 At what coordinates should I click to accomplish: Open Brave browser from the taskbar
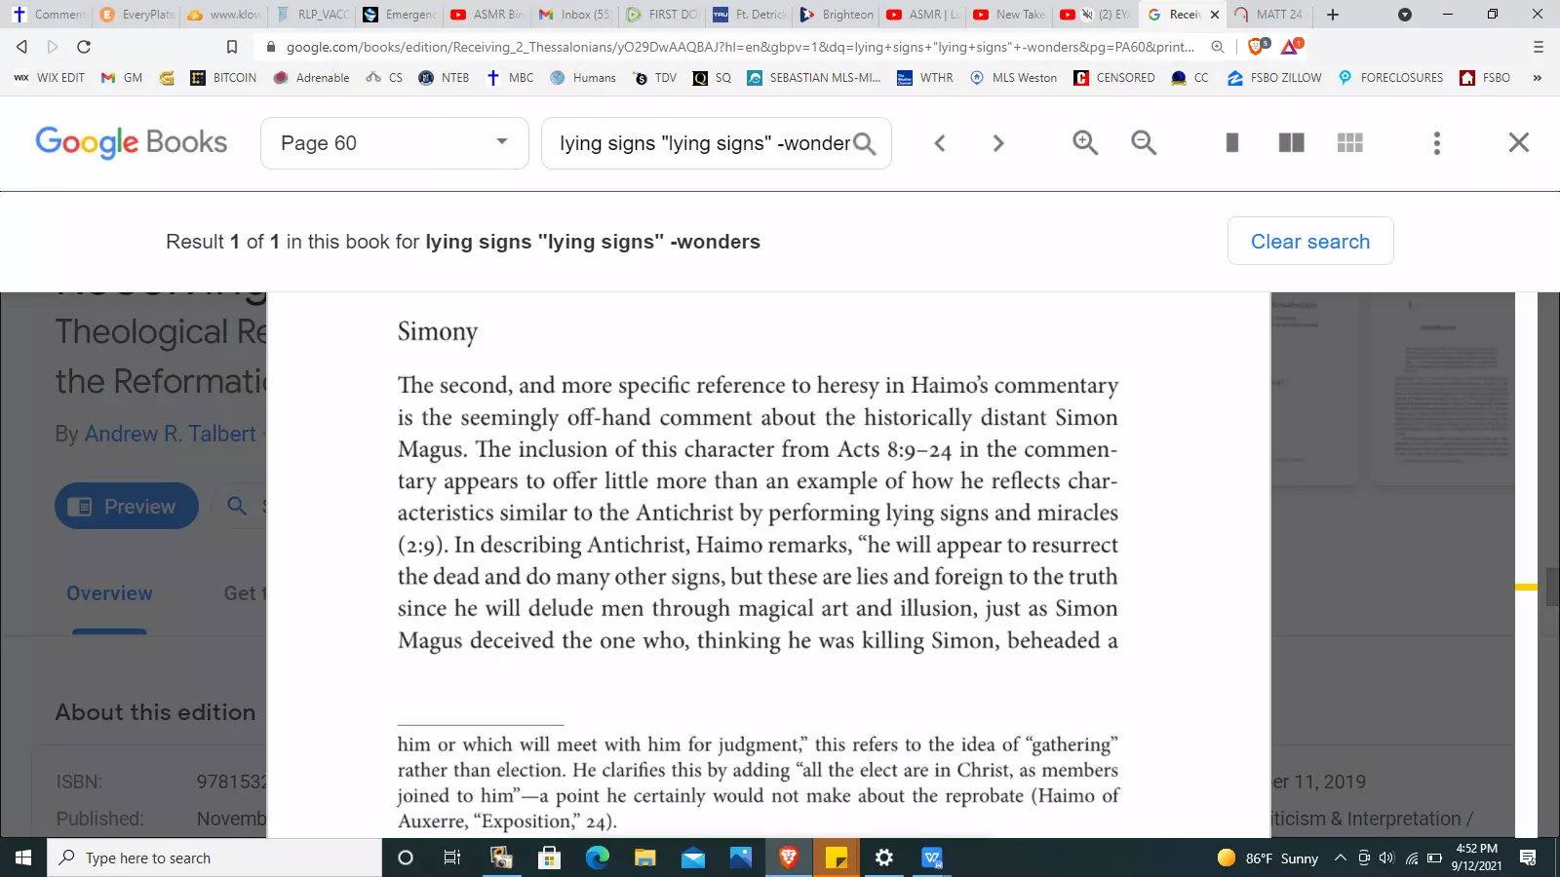[788, 858]
